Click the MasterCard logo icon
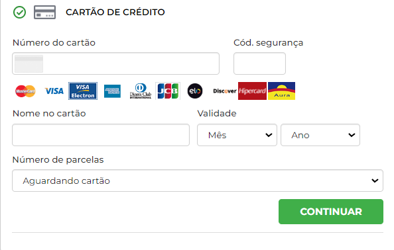Viewport: 394px width, 250px height. point(25,91)
